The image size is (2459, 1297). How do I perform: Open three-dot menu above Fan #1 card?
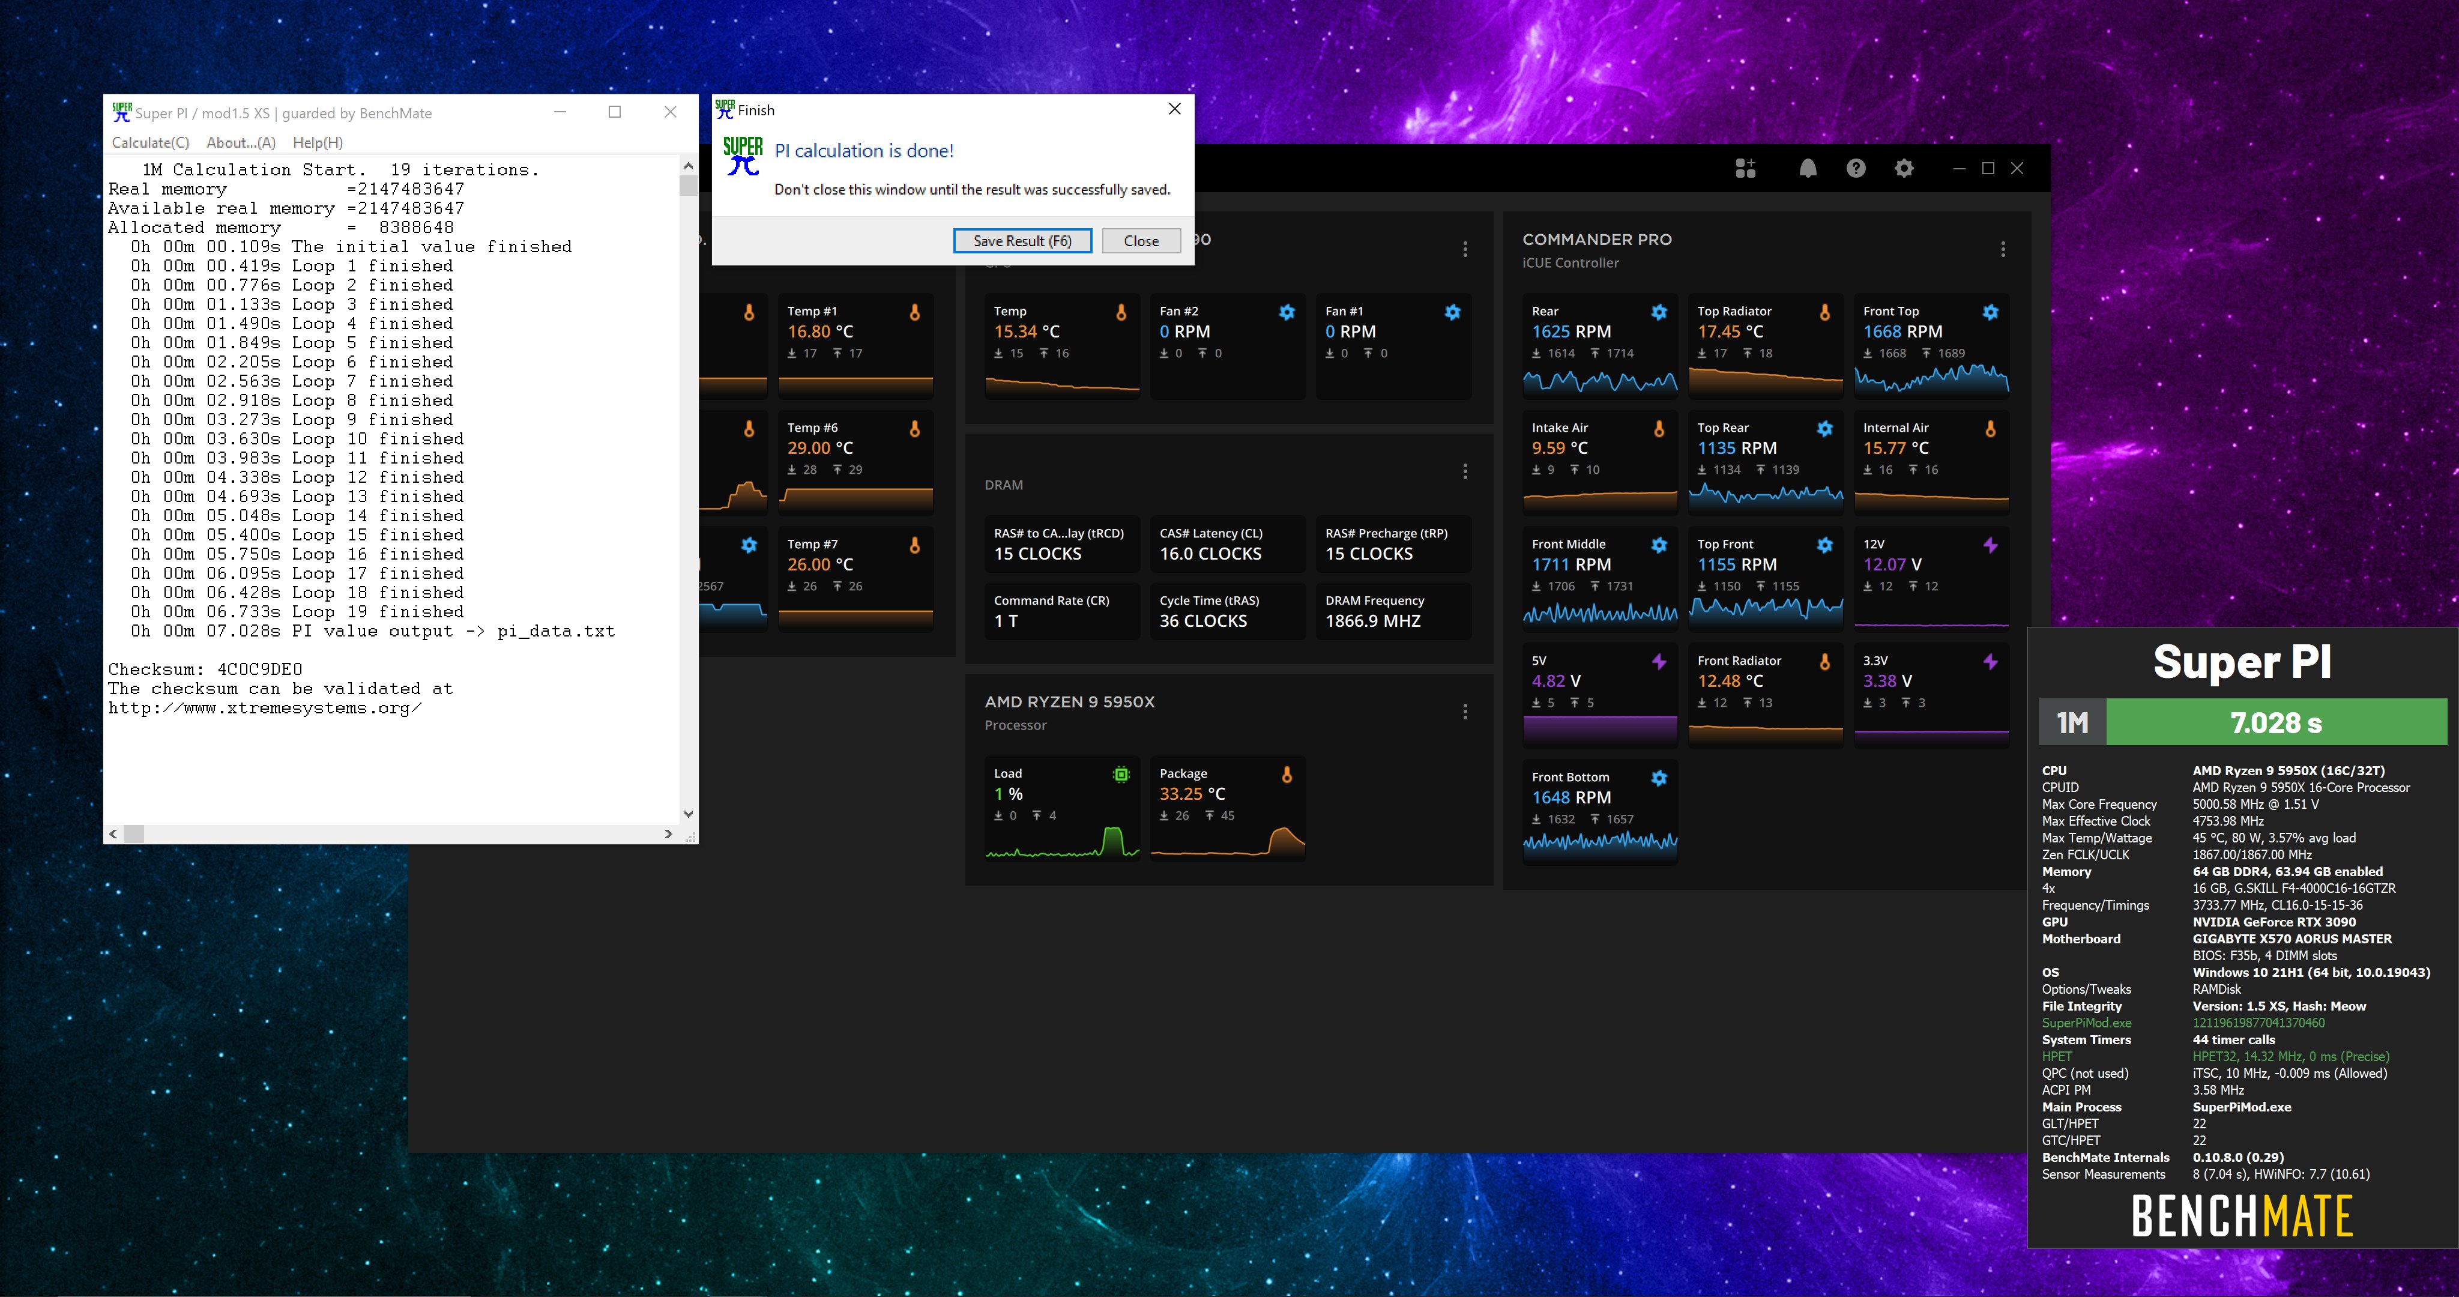(1465, 249)
